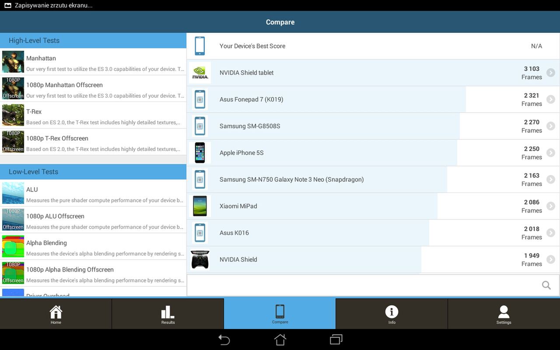Expand Samsung SM-G8508S details arrow
Screen dimensions: 560x350
(x=550, y=126)
